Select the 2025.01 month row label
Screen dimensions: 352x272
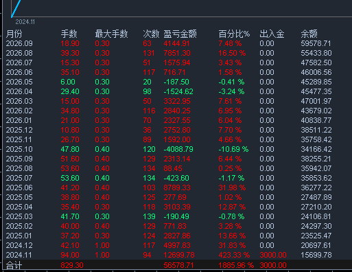[x=19, y=236]
